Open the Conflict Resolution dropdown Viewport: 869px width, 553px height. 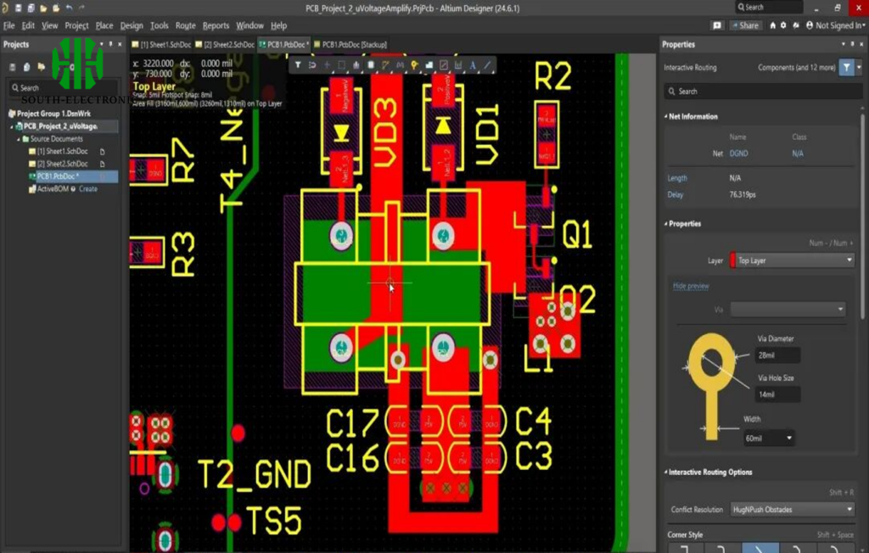(x=792, y=510)
